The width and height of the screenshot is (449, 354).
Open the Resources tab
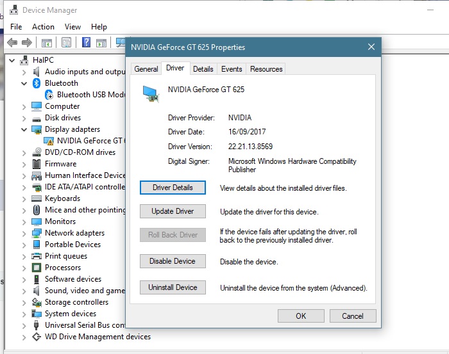266,69
